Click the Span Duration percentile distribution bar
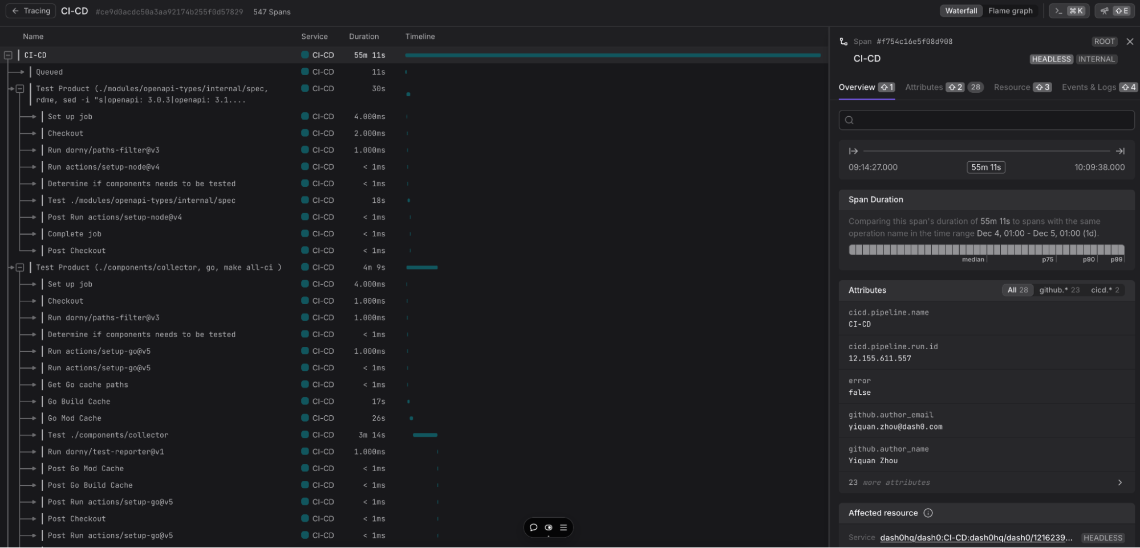This screenshot has width=1140, height=548. point(986,250)
